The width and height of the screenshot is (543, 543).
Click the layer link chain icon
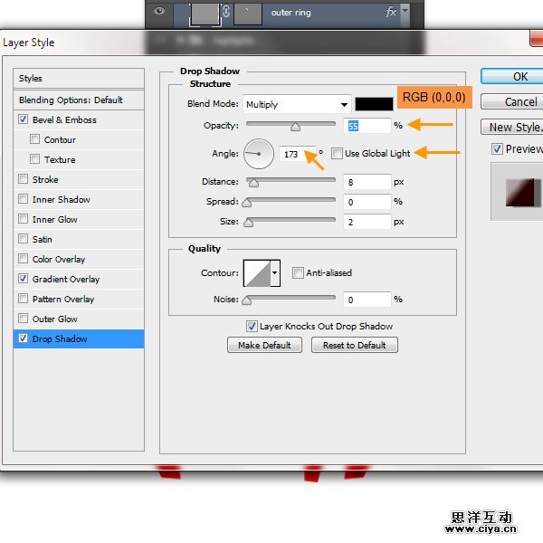point(225,13)
